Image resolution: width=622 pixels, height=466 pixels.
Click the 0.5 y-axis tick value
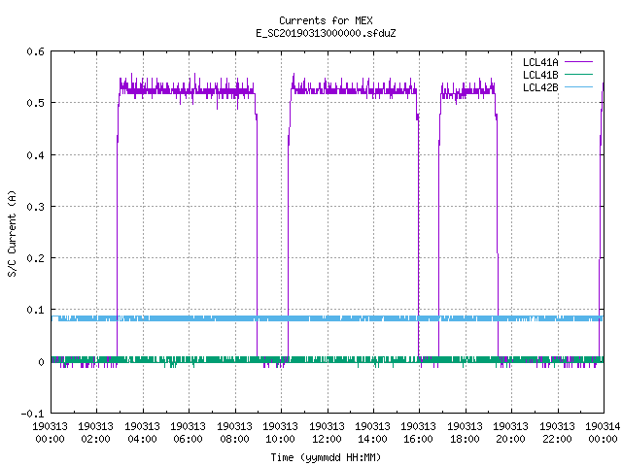click(35, 103)
